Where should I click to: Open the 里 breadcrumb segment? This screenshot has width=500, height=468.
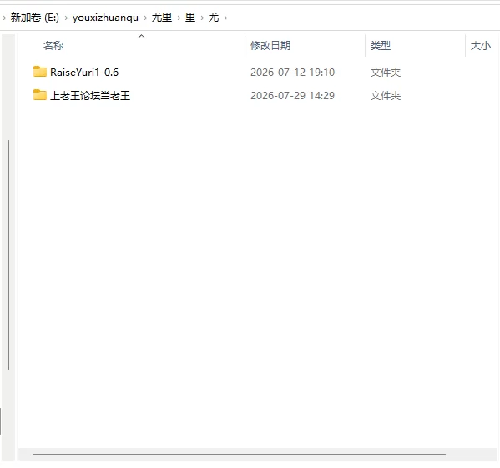[190, 18]
